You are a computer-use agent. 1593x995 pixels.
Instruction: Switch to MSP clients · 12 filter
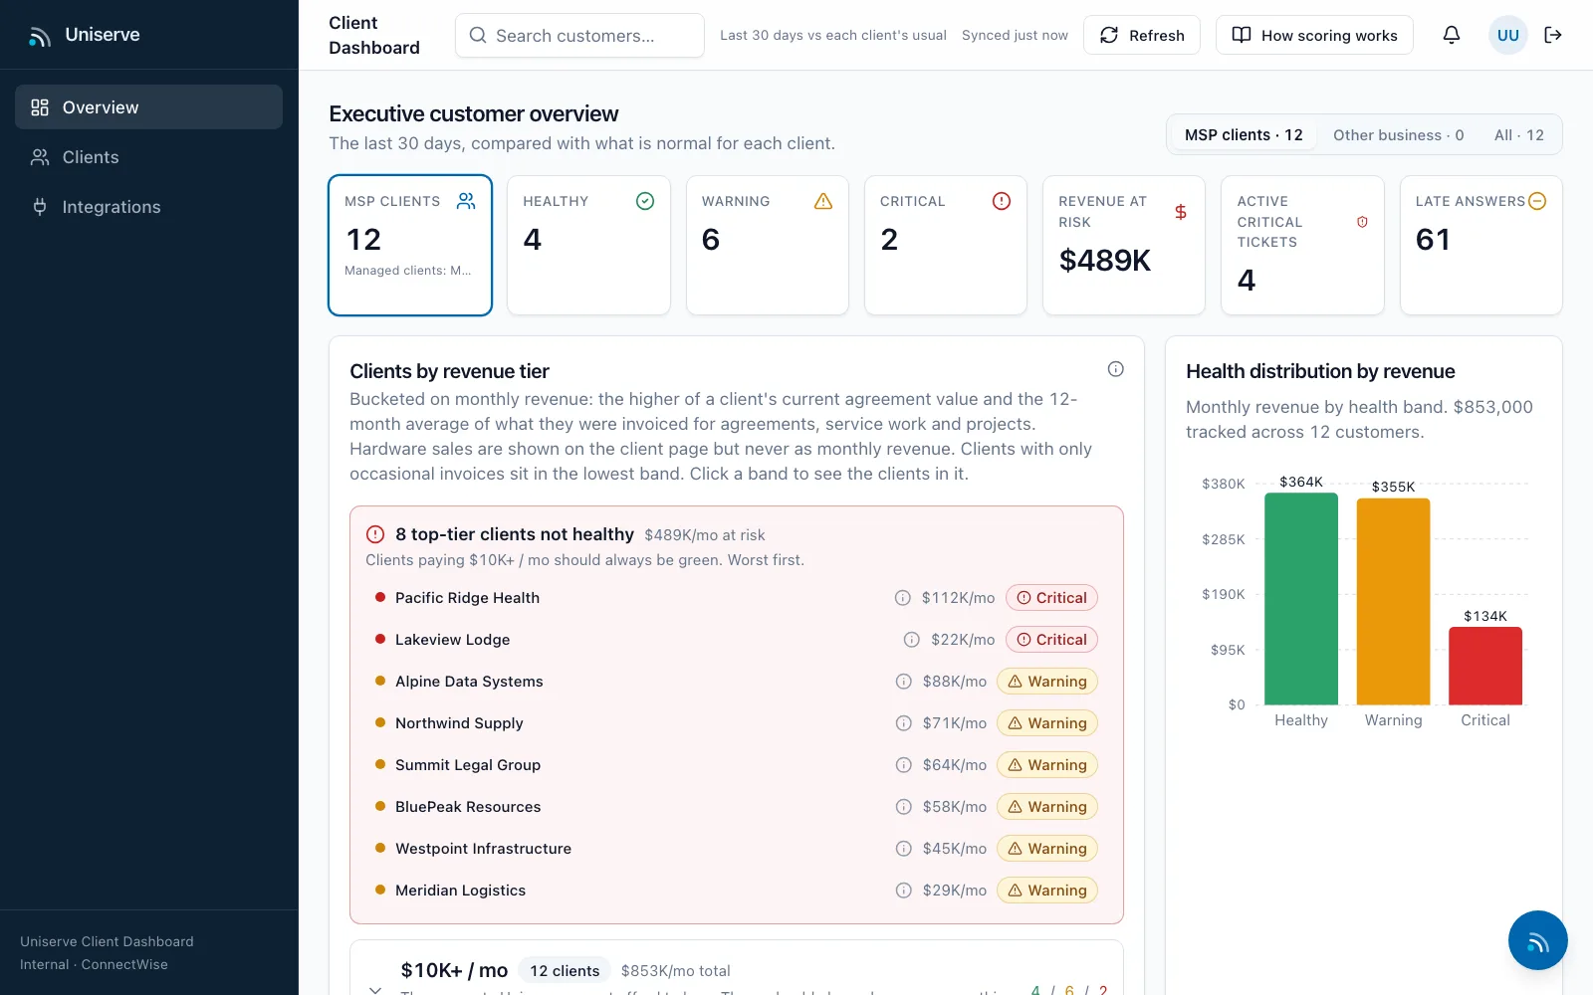coord(1244,134)
